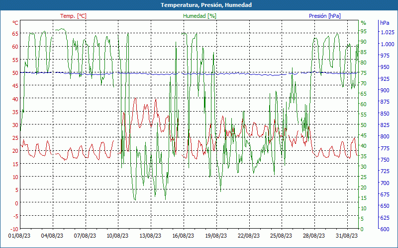Click the '925' pressure axis value
The height and width of the screenshot is (248, 398).
[385, 79]
